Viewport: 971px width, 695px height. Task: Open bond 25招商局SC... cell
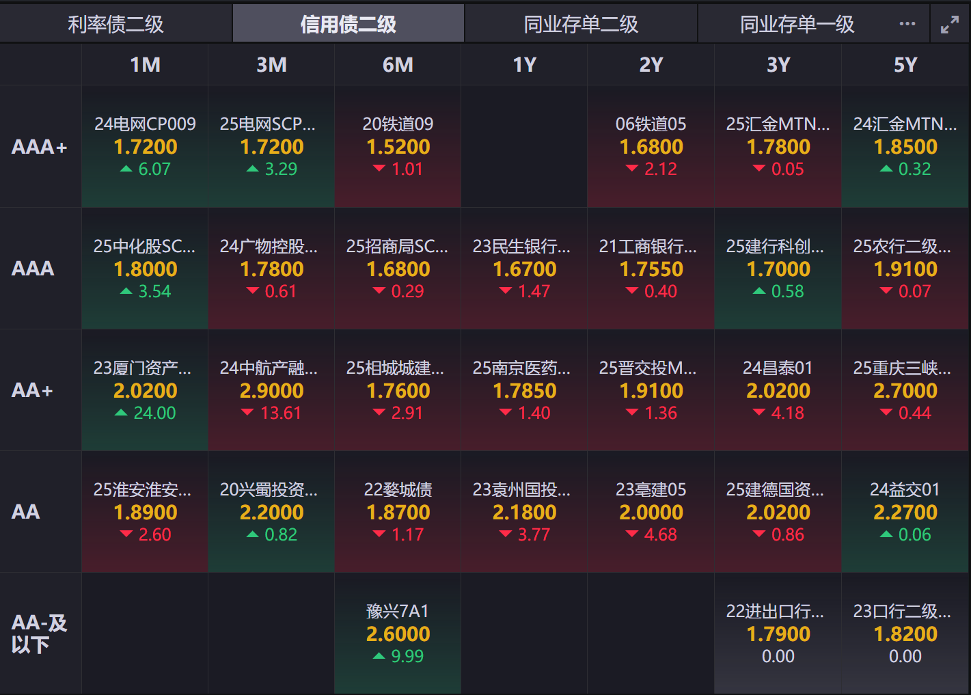coord(398,269)
